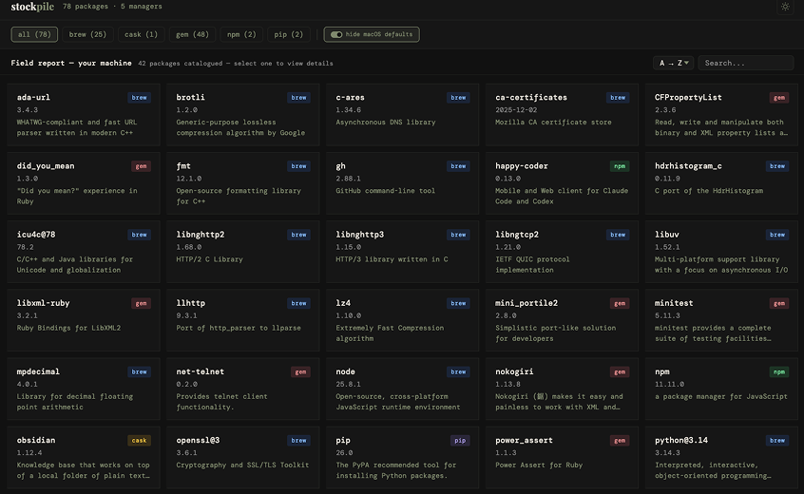Viewport: 804px width, 494px height.
Task: Open the stockpile logo home link
Action: [x=32, y=7]
